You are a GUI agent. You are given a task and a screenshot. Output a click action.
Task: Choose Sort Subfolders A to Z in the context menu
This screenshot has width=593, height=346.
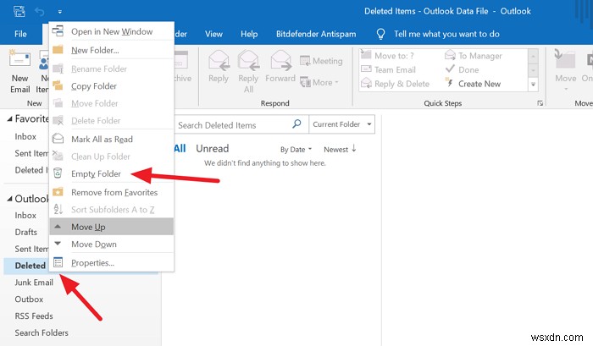pyautogui.click(x=111, y=210)
